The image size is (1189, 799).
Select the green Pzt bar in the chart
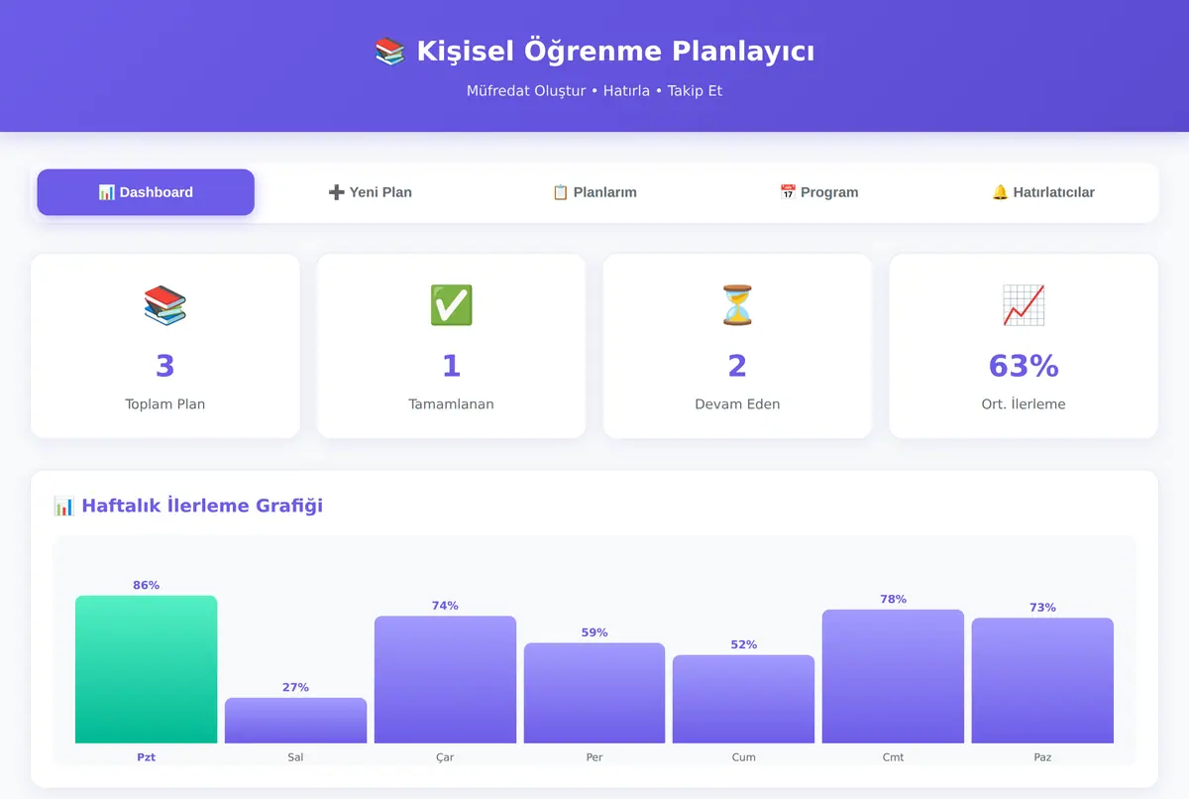146,669
